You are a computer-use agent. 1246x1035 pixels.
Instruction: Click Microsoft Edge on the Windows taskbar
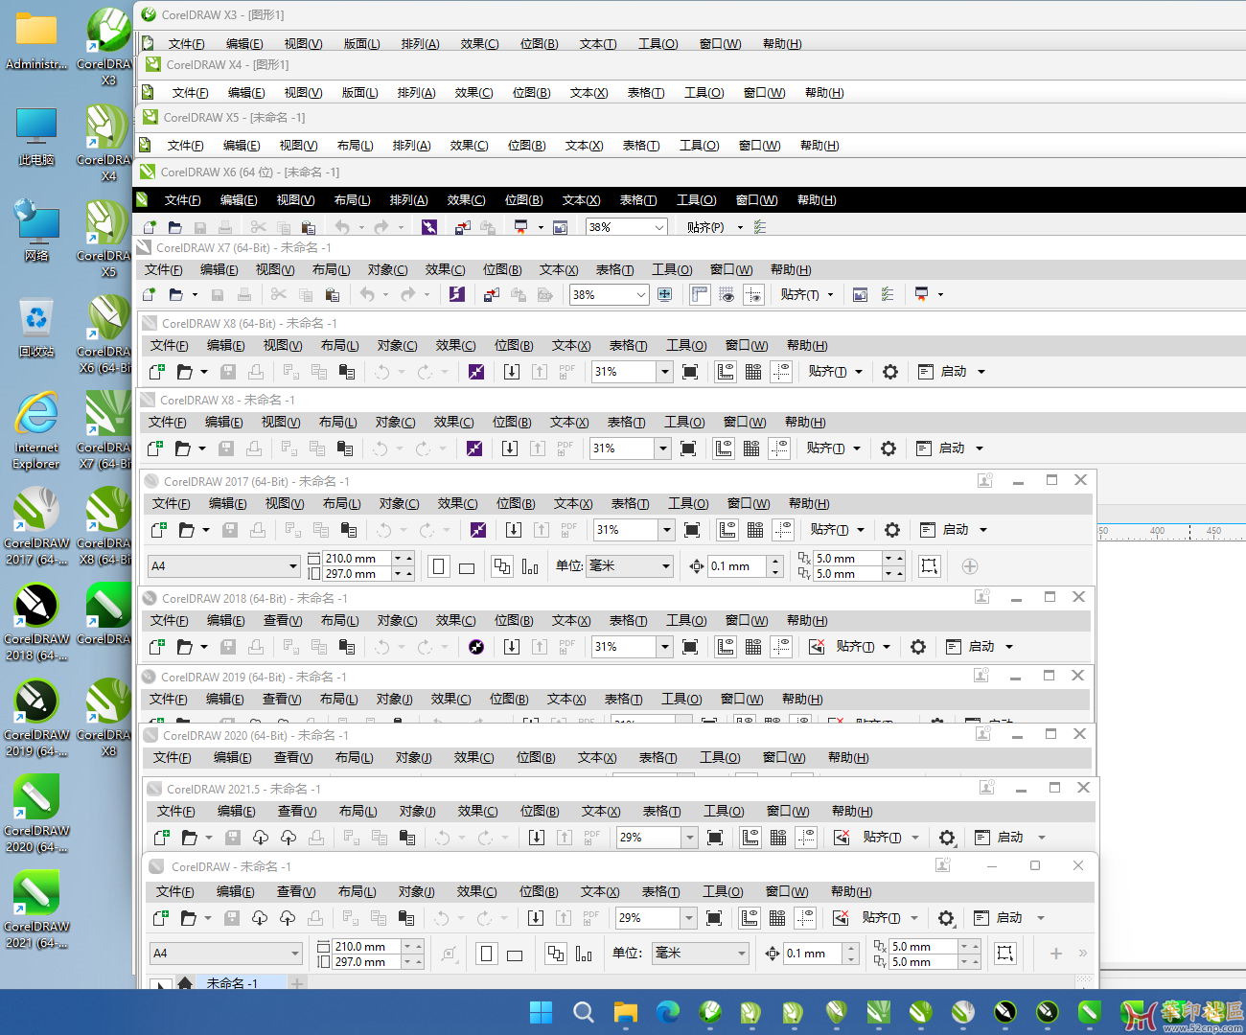[668, 1011]
